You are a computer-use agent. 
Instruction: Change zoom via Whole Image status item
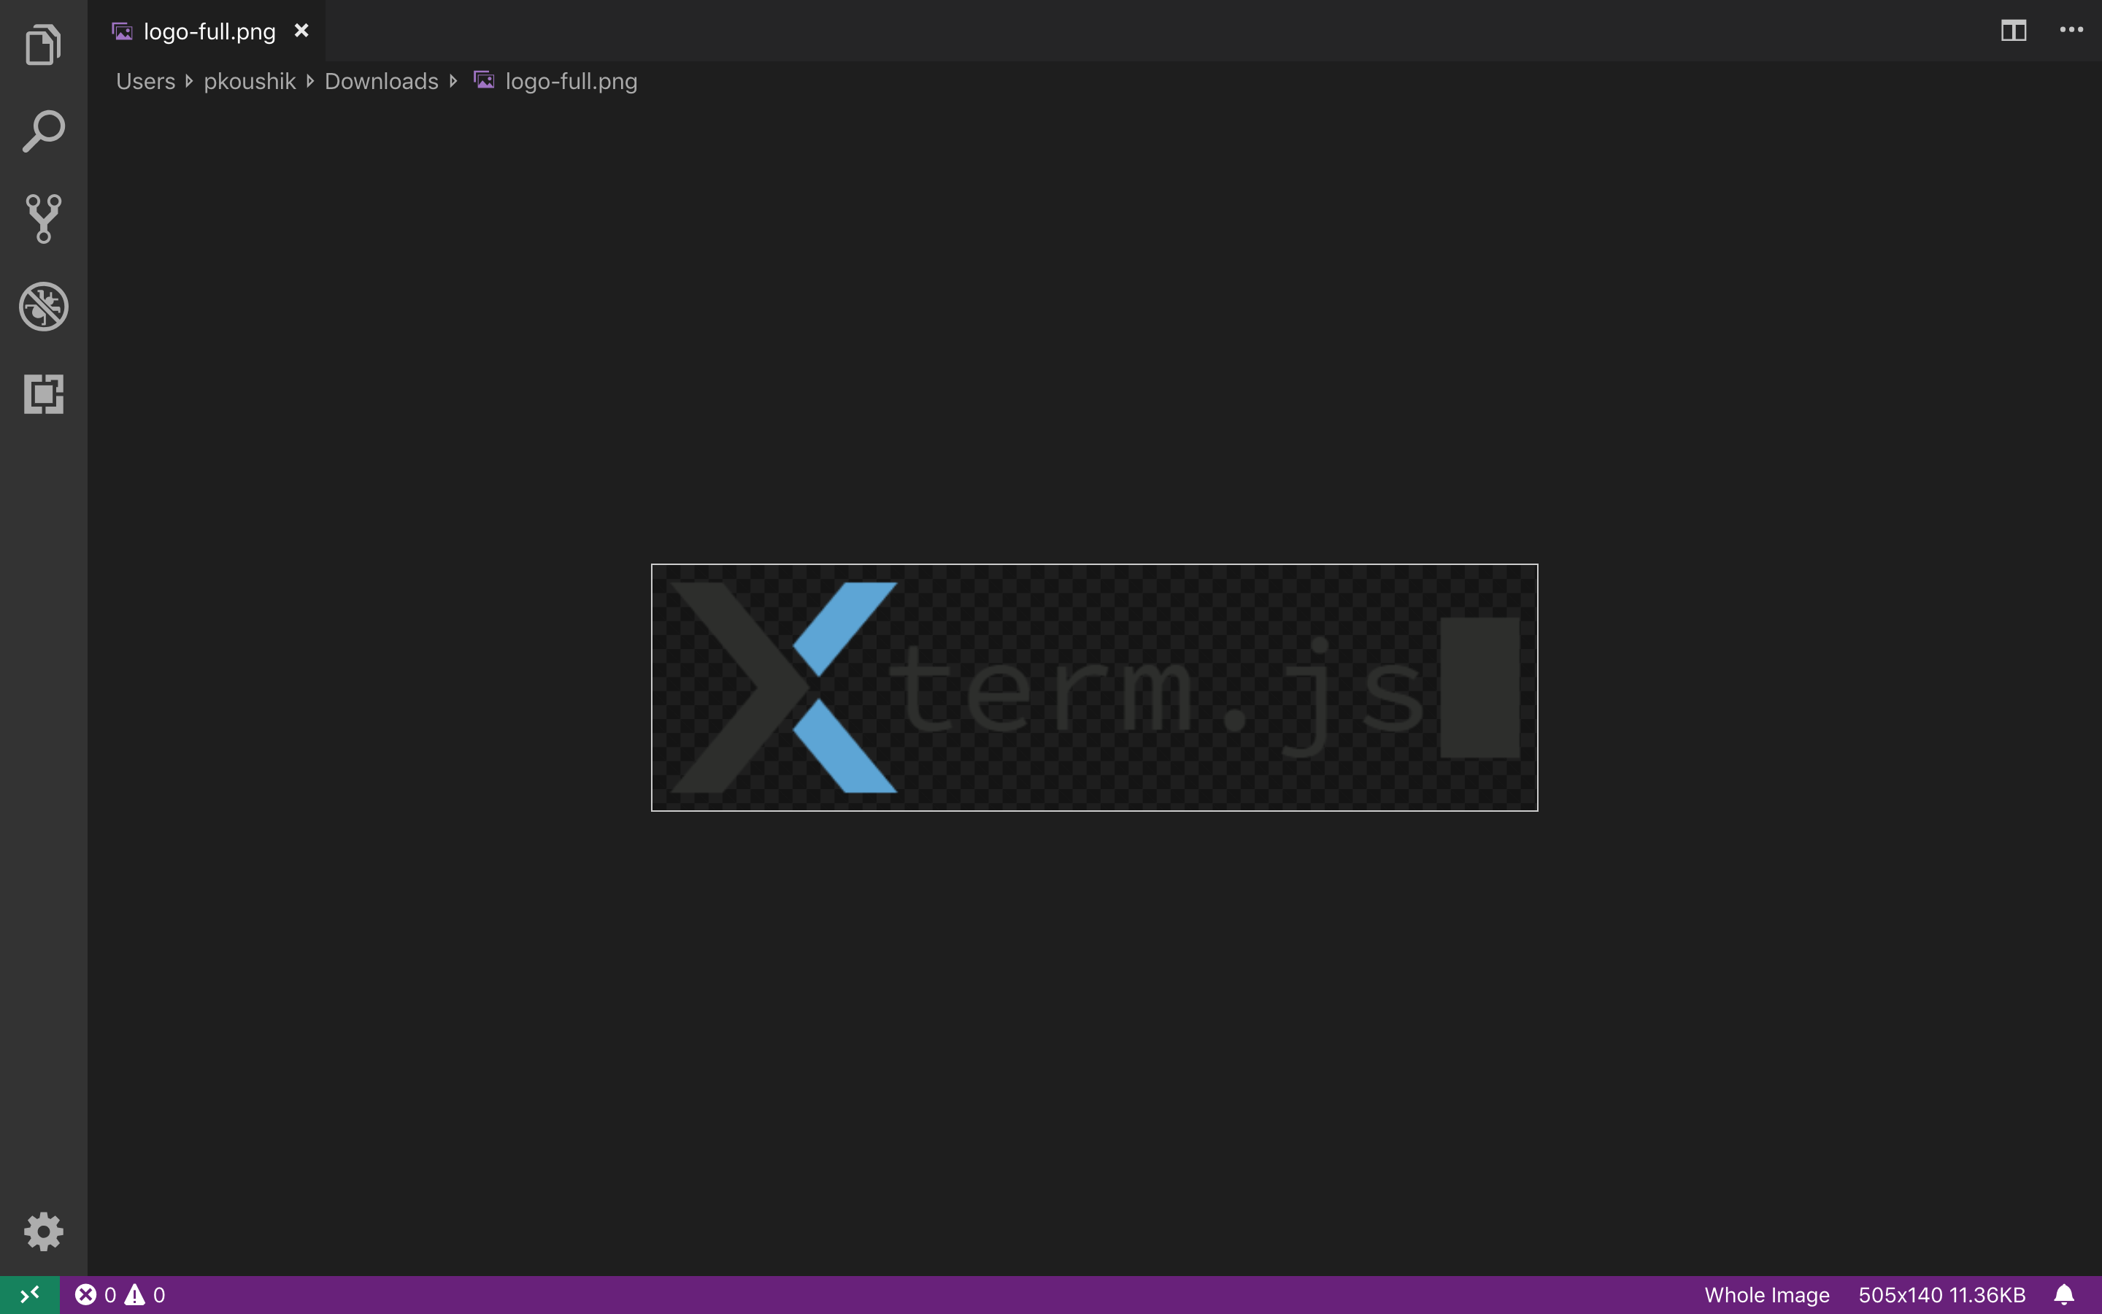1767,1295
